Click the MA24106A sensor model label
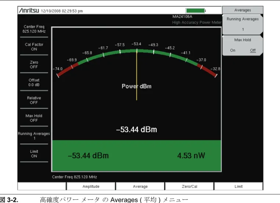Image resolution: width=280 pixels, height=203 pixels. pyautogui.click(x=182, y=17)
